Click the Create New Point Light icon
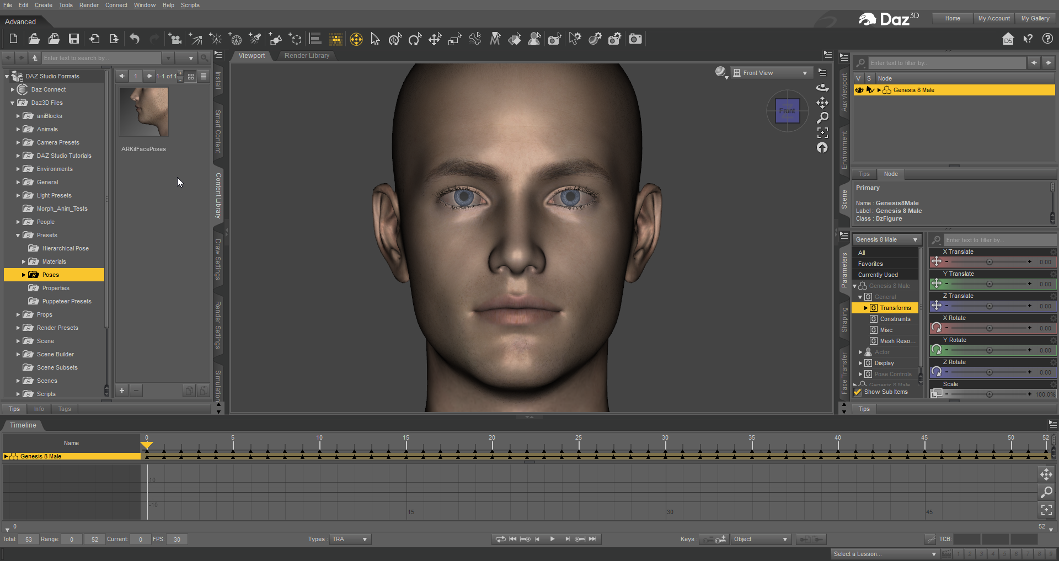1059x561 pixels. [x=215, y=39]
